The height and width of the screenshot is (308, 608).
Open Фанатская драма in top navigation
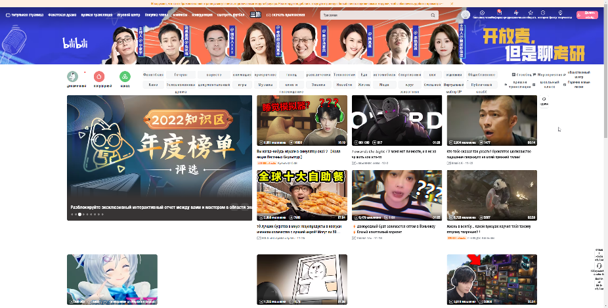pos(62,14)
